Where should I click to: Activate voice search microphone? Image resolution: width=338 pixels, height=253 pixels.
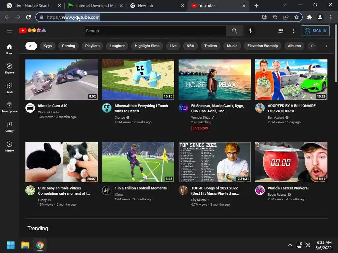(250, 31)
